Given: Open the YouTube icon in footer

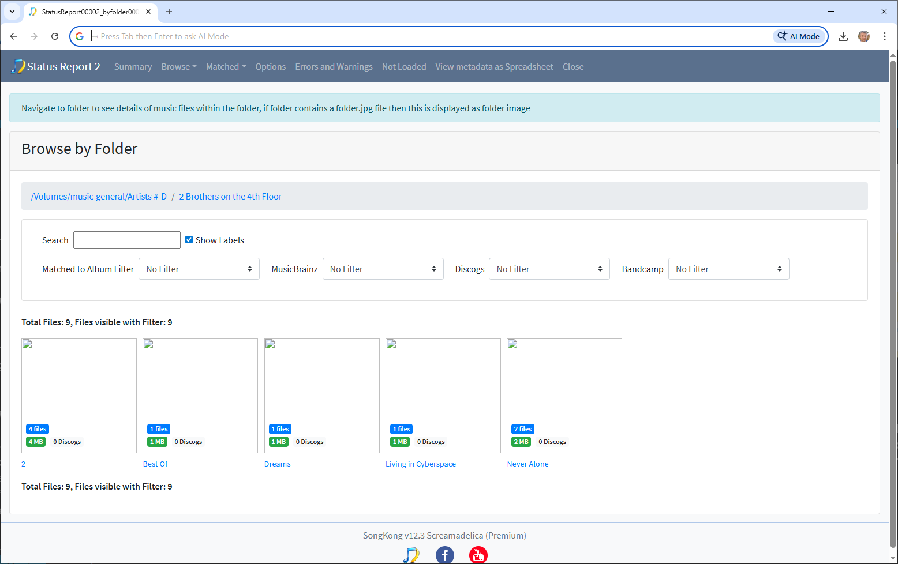Looking at the screenshot, I should pos(478,555).
